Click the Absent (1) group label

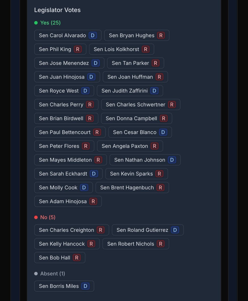click(52, 274)
